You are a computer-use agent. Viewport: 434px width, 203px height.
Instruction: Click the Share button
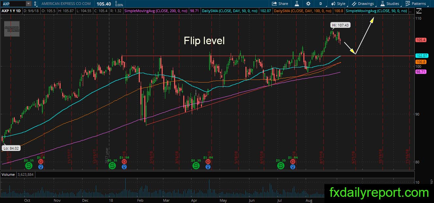click(x=280, y=4)
